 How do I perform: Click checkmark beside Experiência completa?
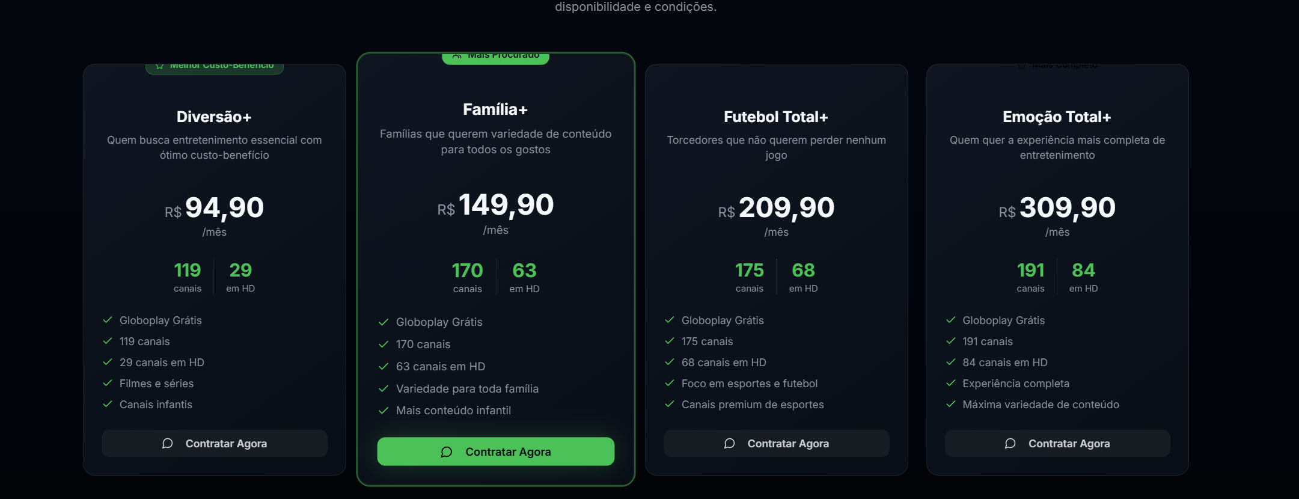(x=951, y=384)
